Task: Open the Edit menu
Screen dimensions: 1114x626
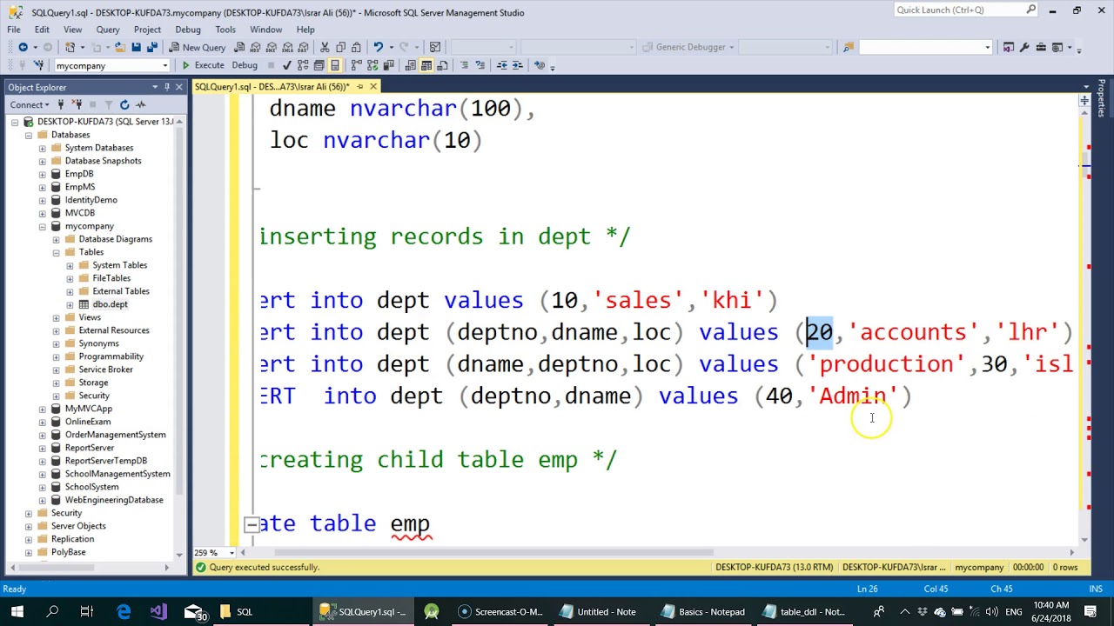Action: click(42, 30)
